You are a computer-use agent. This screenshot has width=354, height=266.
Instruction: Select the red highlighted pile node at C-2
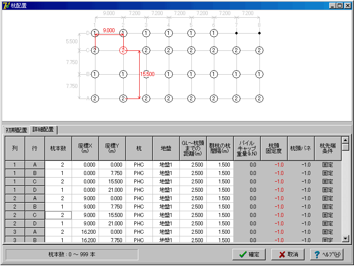tap(123, 50)
